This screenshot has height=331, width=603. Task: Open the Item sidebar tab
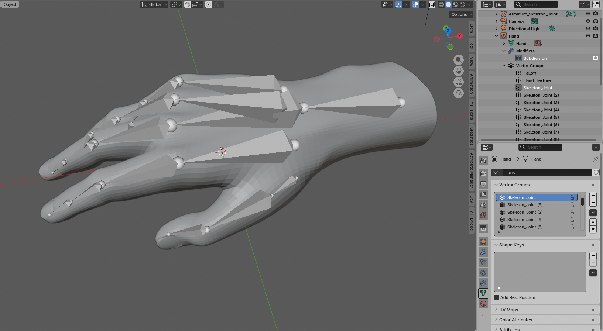pos(472,28)
